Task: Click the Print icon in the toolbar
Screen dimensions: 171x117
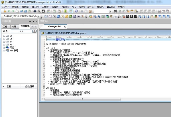Action: (35, 11)
